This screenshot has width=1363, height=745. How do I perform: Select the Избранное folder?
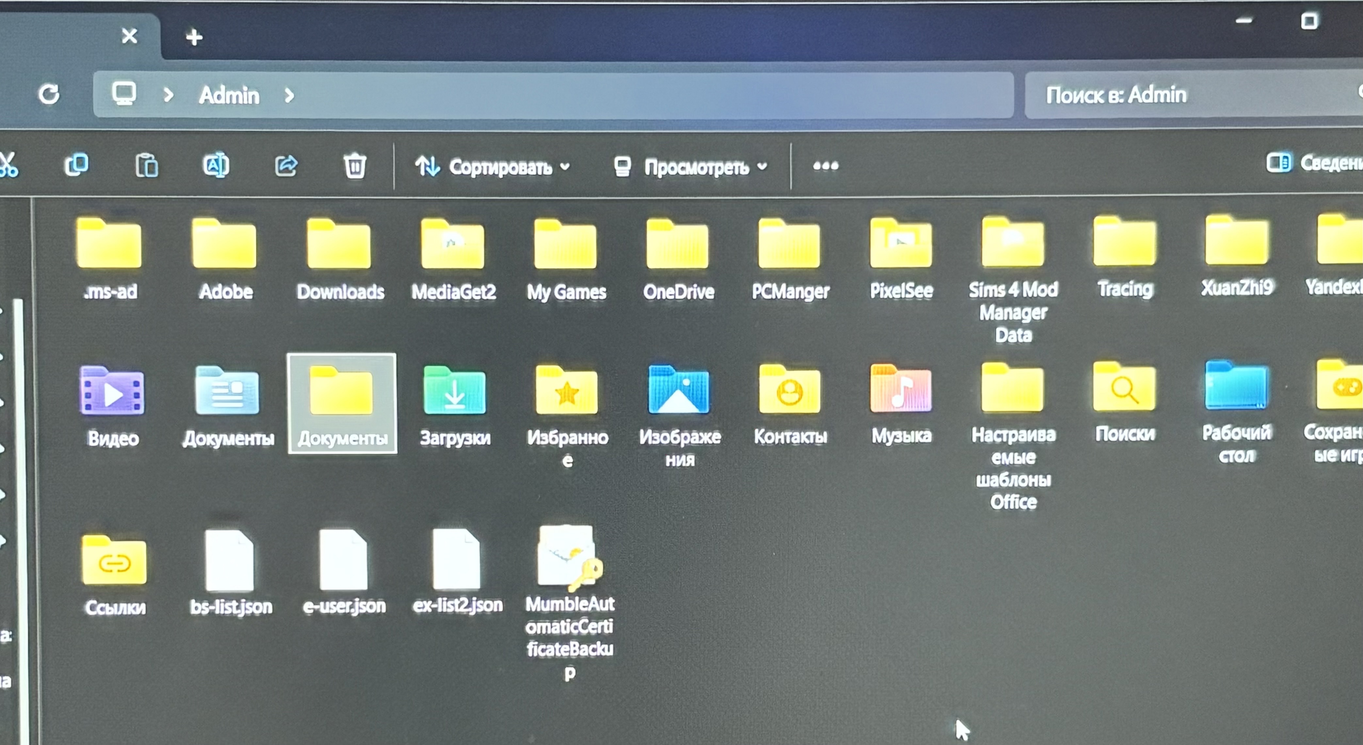pyautogui.click(x=567, y=417)
